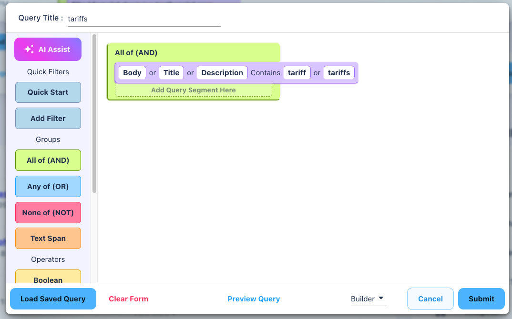Screen dimensions: 512x319
Task: Click the AI Assist sparkle icon
Action: coord(29,49)
